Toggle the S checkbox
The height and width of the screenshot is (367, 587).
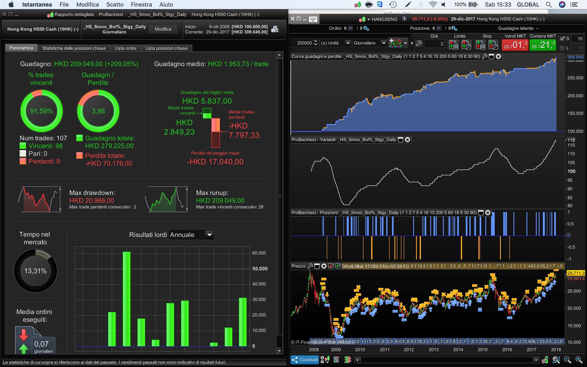pyautogui.click(x=562, y=38)
